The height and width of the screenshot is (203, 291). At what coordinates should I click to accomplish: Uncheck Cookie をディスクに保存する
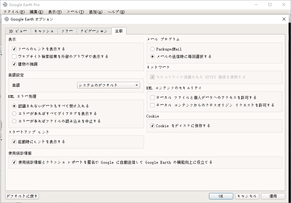click(152, 126)
